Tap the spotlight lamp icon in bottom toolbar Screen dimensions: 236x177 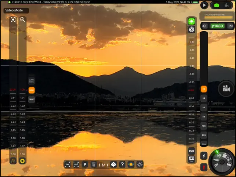point(94,165)
